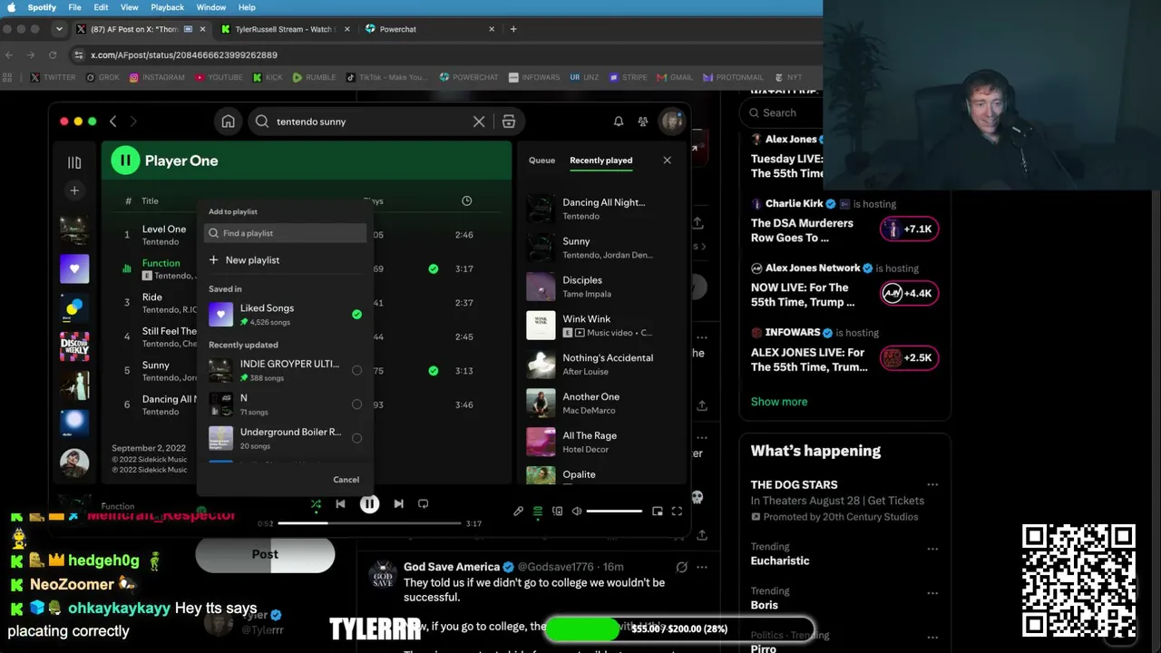Go back in Spotify navigation
This screenshot has height=653, width=1161.
pyautogui.click(x=113, y=122)
